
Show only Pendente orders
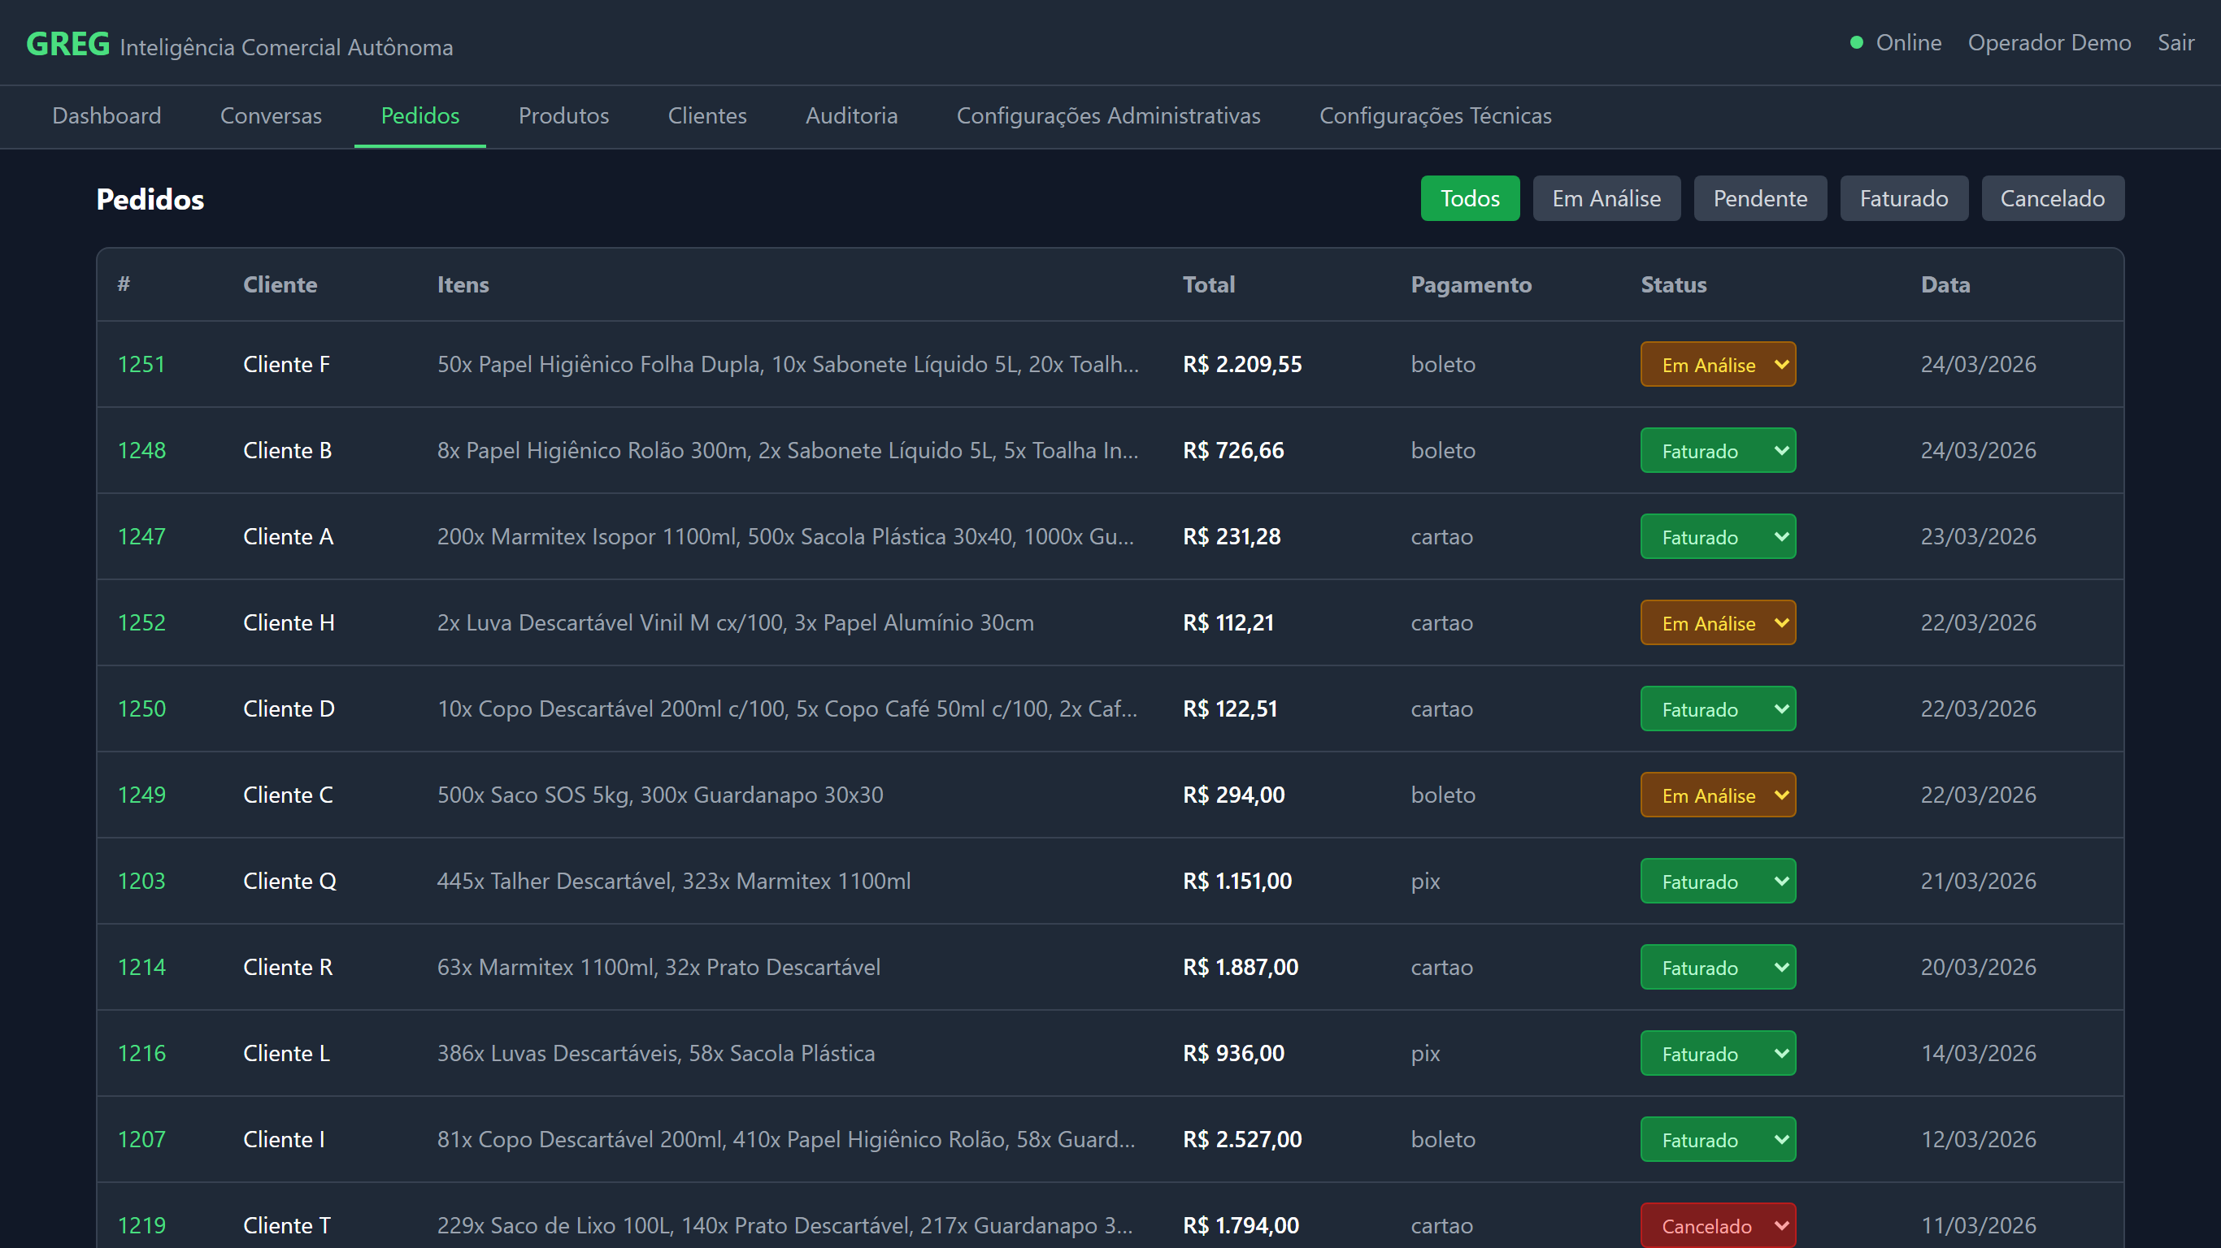(x=1759, y=199)
